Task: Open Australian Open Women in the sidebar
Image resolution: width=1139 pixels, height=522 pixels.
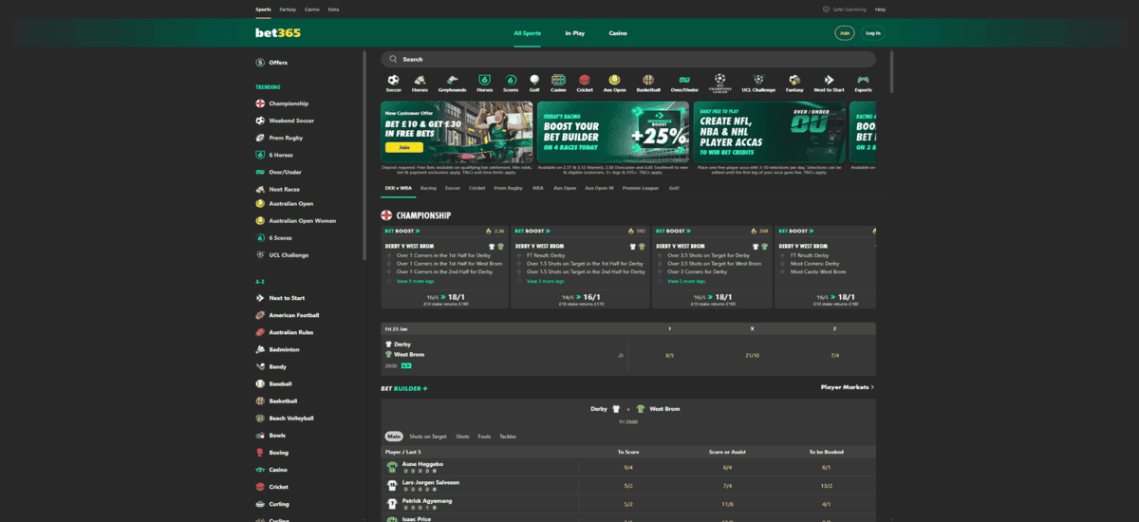Action: [x=295, y=221]
